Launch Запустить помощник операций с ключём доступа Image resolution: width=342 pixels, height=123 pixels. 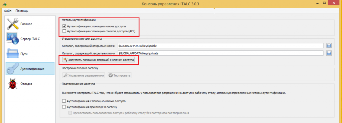pos(99,60)
